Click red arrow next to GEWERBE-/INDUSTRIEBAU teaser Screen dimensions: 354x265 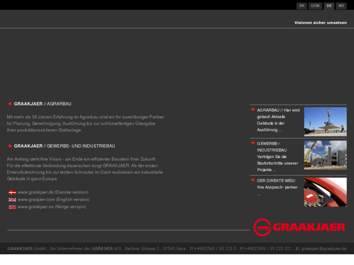tap(253, 143)
